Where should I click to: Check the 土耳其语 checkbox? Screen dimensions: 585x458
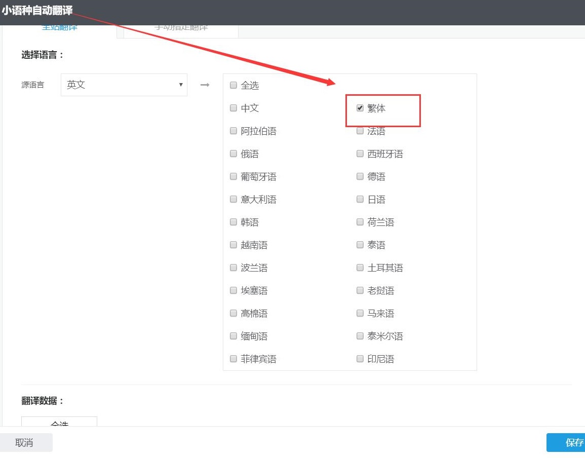click(x=360, y=268)
